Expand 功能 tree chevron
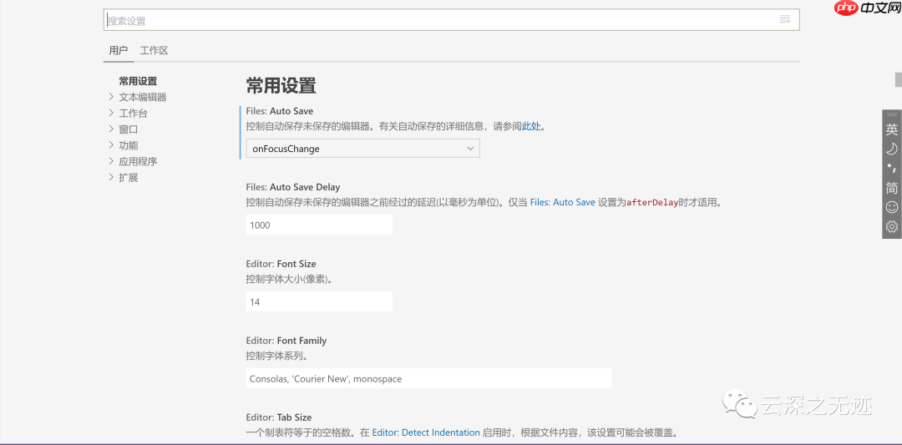This screenshot has height=445, width=902. 111,145
